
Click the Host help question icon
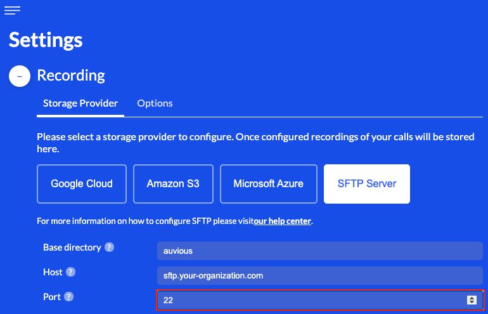71,272
